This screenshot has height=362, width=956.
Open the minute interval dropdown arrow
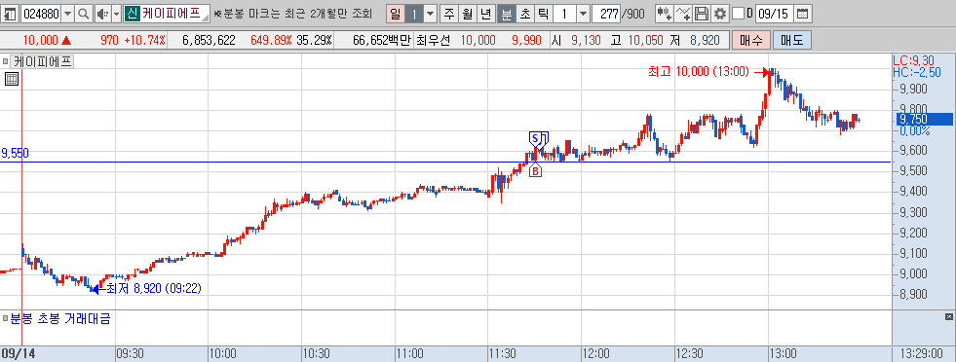coord(583,13)
